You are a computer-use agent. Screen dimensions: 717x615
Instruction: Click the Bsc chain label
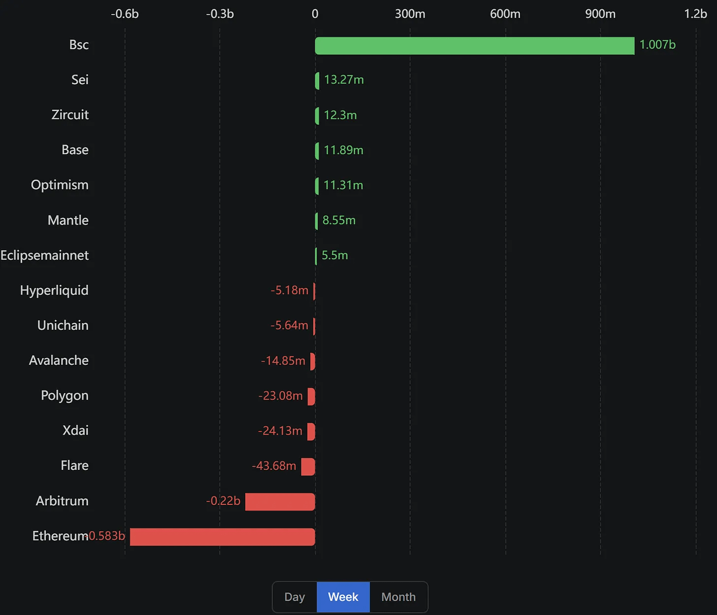click(79, 45)
